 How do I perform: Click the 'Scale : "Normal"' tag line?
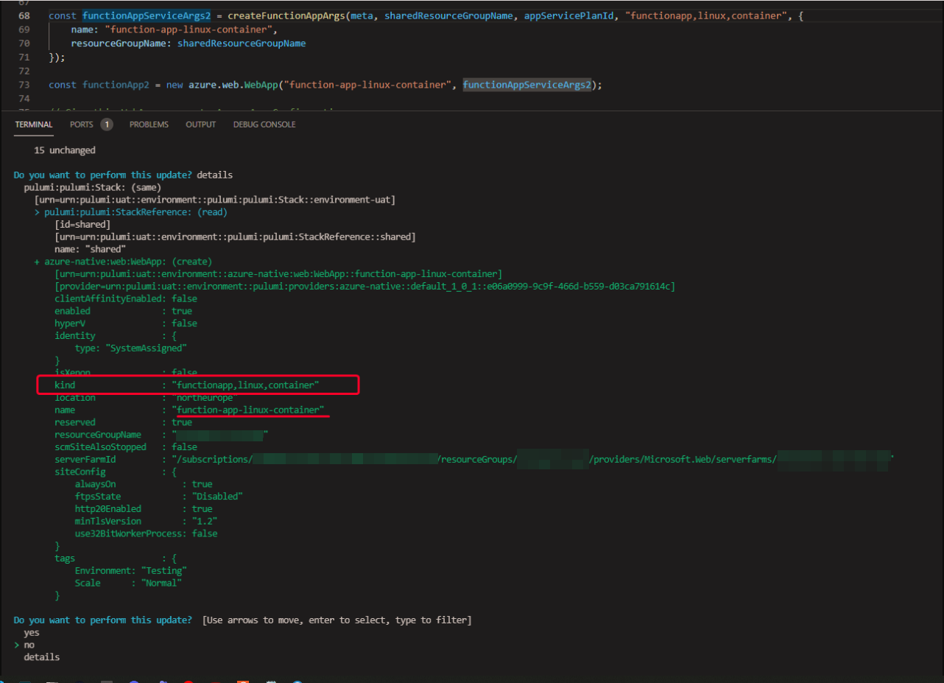128,583
